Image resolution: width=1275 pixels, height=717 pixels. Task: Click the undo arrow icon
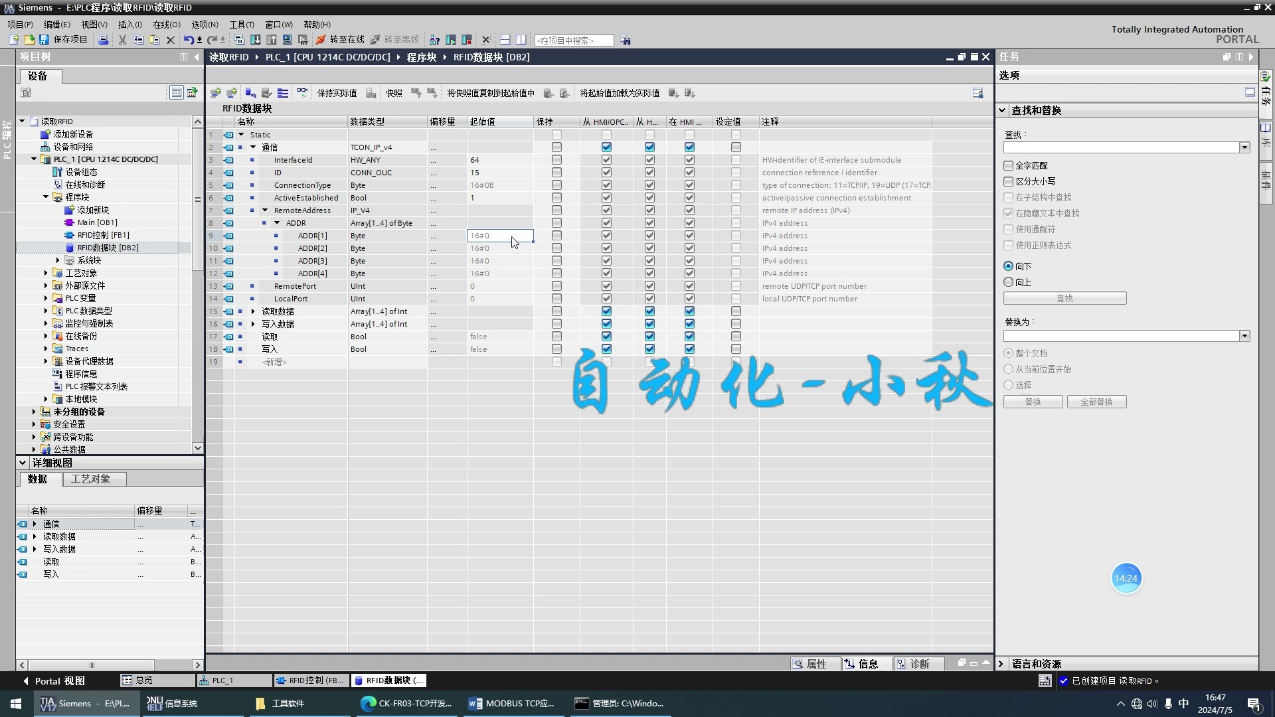tap(189, 40)
